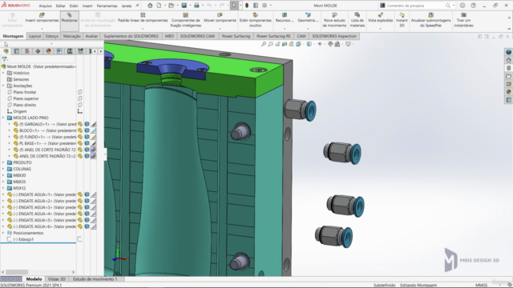Image resolution: width=513 pixels, height=288 pixels.
Task: Expand the COLUNAS folder
Action: click(3, 169)
